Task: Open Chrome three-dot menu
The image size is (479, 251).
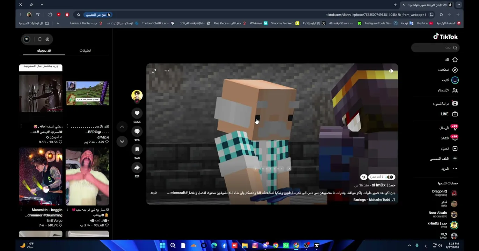Action: coord(21,15)
